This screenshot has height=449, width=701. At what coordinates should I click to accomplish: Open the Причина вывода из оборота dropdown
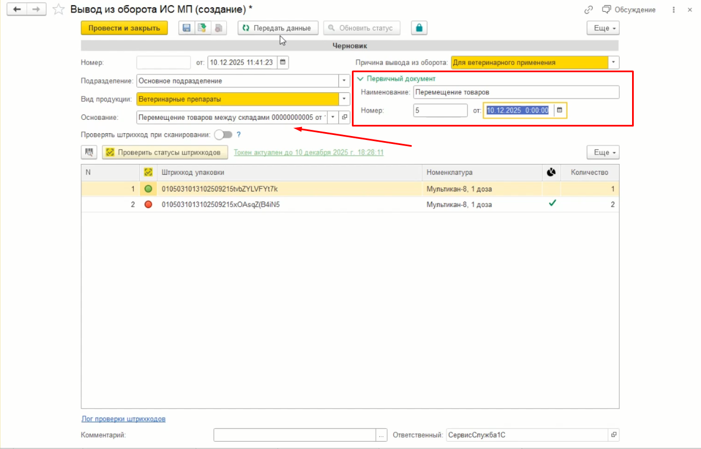pyautogui.click(x=614, y=63)
